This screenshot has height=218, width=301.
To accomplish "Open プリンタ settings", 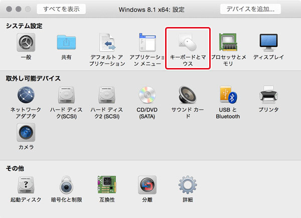I will click(268, 95).
